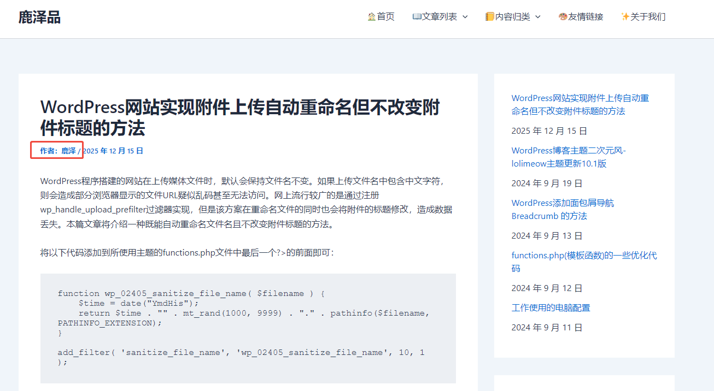714x391 pixels.
Task: Open sidebar link 工作使用的电脑配置
Action: click(x=551, y=308)
